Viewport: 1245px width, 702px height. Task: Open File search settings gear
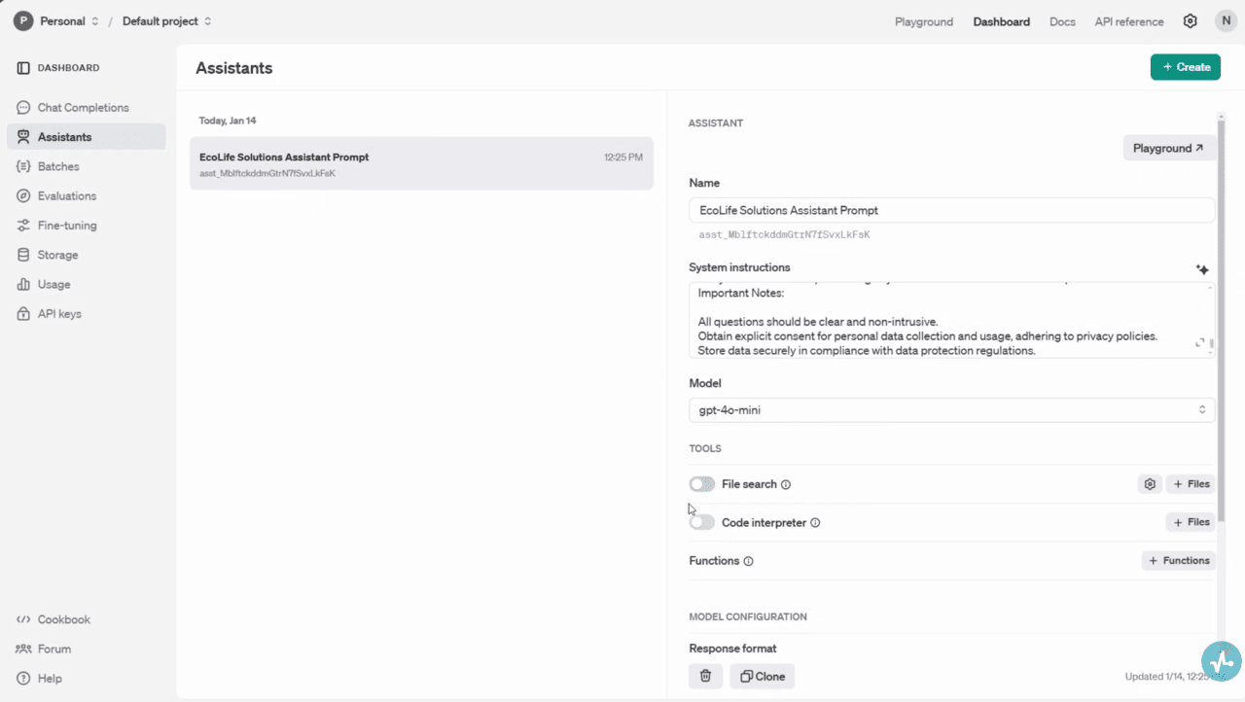coord(1150,484)
